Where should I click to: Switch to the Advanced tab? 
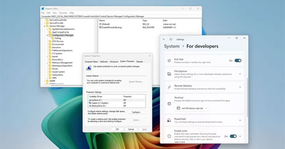(x=114, y=61)
